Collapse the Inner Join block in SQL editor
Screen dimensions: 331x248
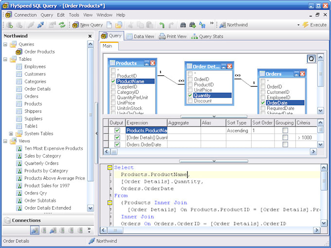[x=110, y=203]
